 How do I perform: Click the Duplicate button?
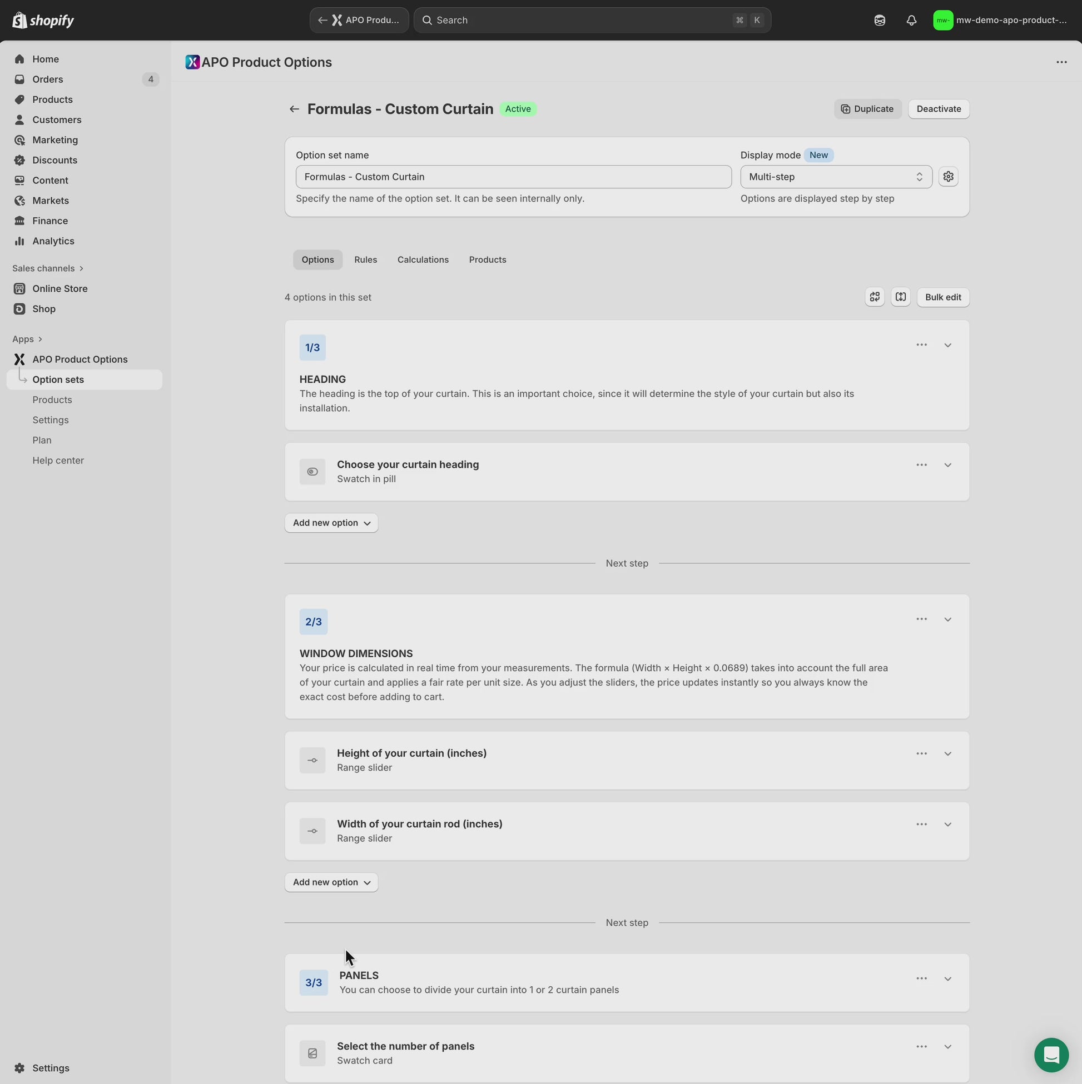[867, 109]
